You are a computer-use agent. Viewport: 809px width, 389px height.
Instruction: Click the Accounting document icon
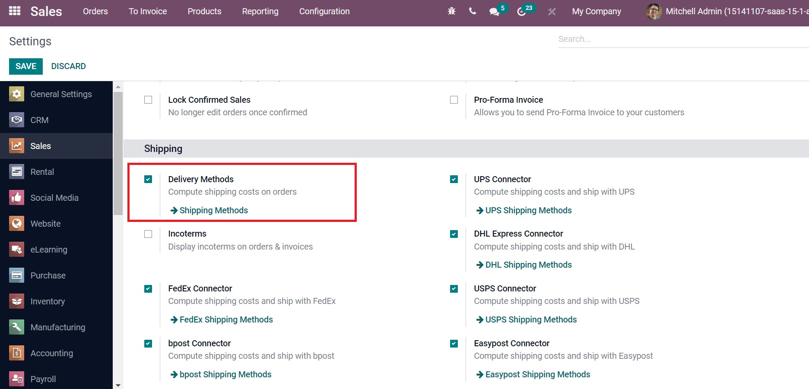tap(16, 353)
